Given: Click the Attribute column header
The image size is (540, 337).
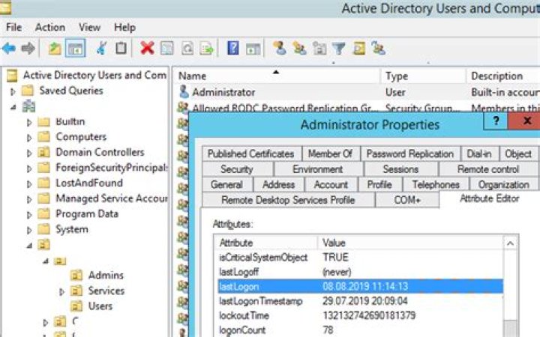Looking at the screenshot, I should point(265,243).
